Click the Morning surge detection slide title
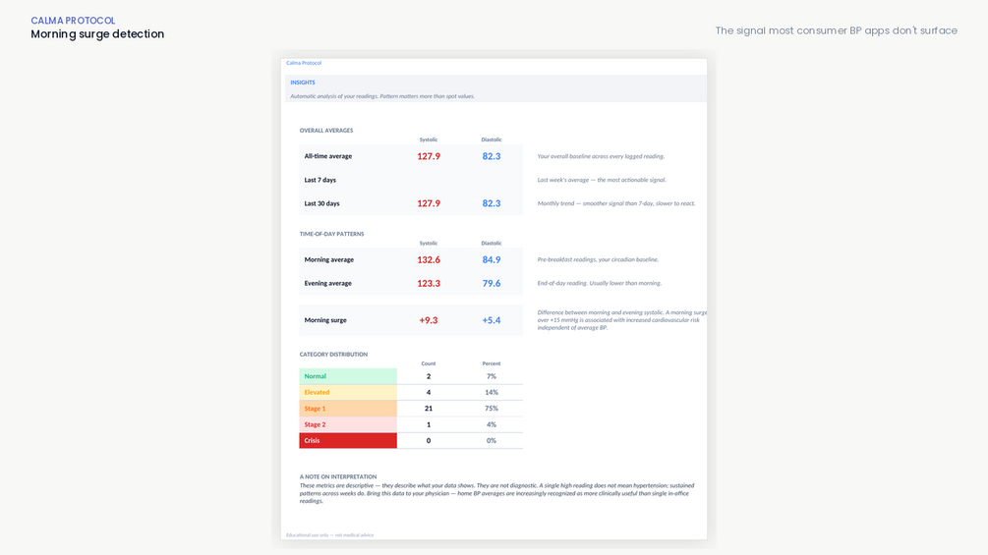The width and height of the screenshot is (988, 555). tap(97, 34)
